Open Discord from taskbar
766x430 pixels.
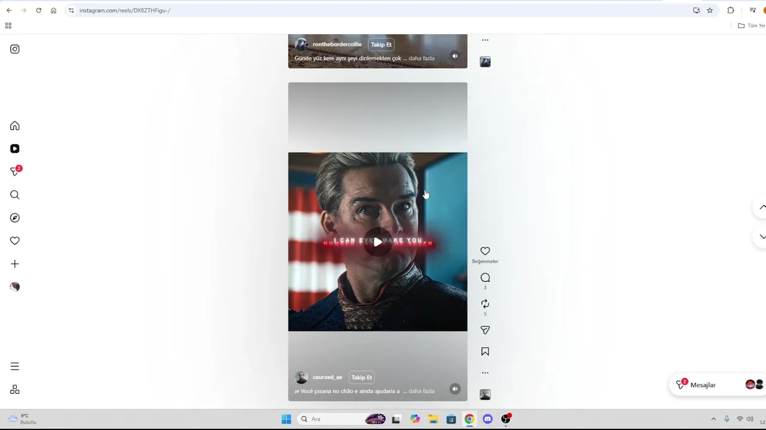coord(488,419)
